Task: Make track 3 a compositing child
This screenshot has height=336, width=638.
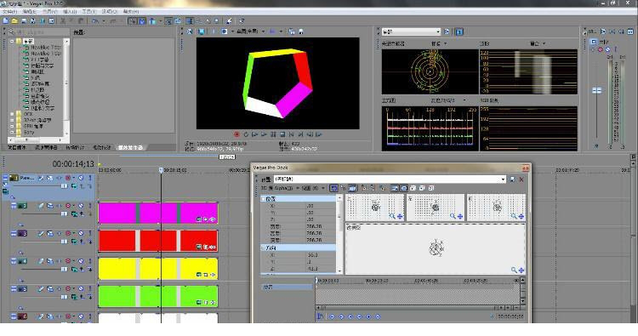Action: [x=90, y=242]
